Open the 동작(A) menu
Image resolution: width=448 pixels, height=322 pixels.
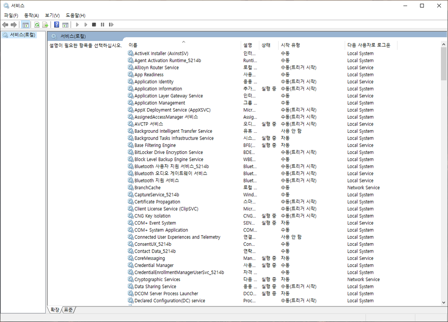point(31,16)
